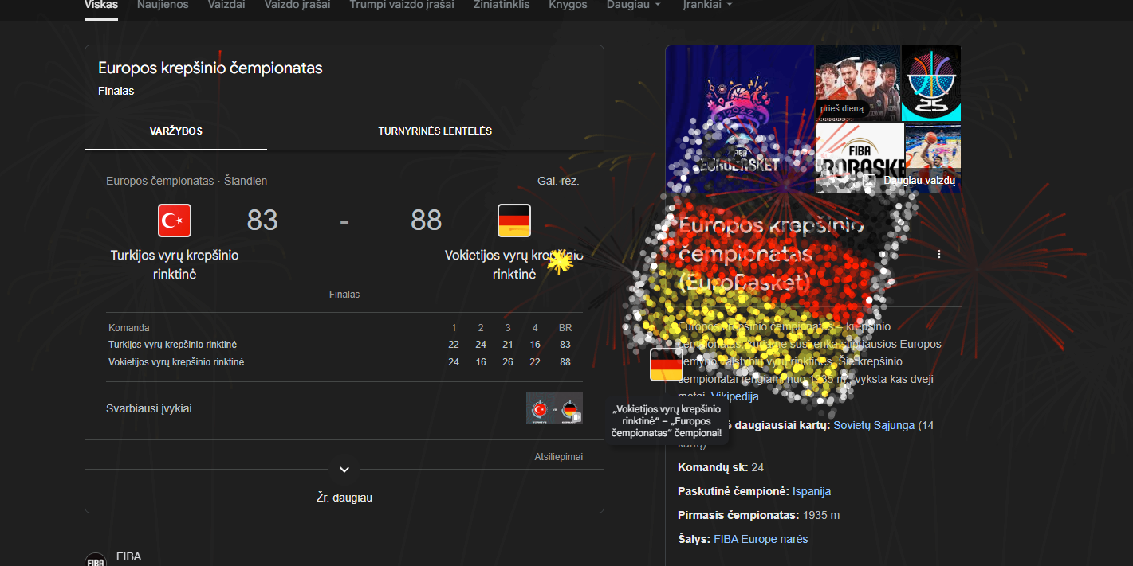The height and width of the screenshot is (566, 1133).
Task: Open the basketball net logo thumbnail
Action: [x=931, y=83]
